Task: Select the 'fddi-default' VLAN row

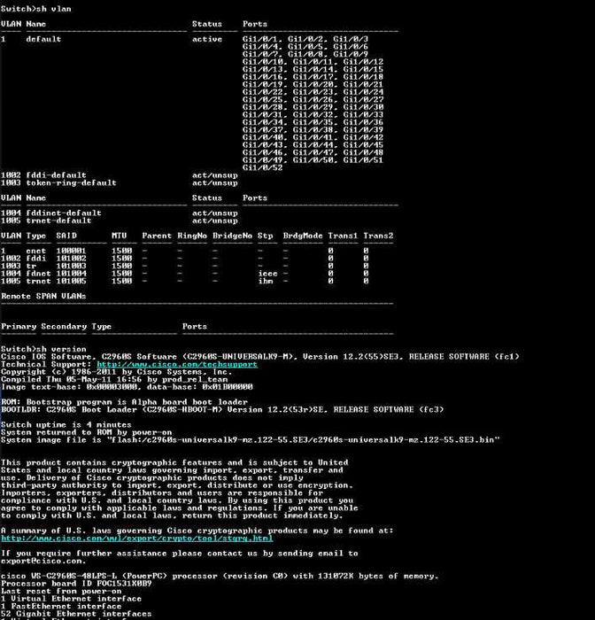Action: click(120, 174)
